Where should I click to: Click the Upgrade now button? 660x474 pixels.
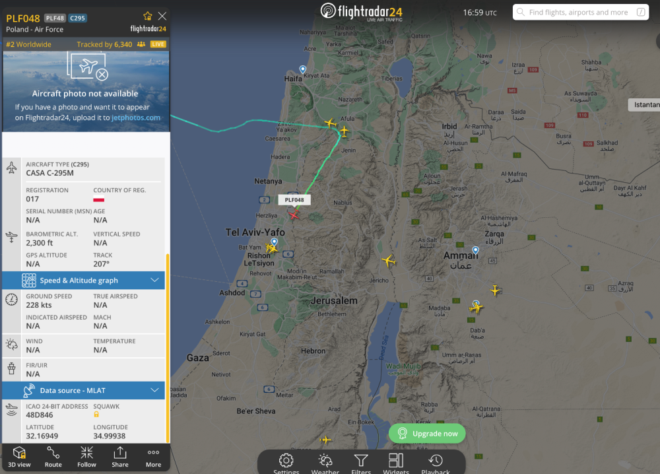click(427, 433)
